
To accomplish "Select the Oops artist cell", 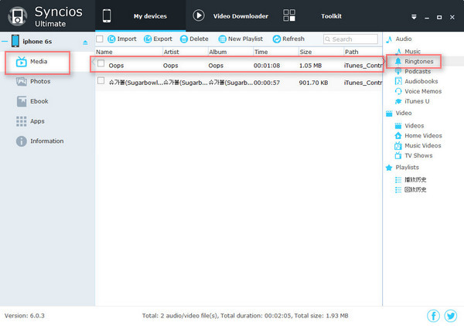I will 170,66.
